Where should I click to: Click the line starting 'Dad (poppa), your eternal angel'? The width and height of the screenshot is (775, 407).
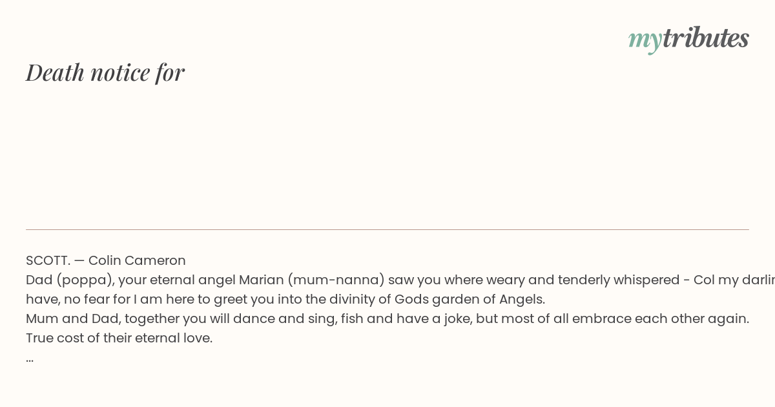(x=400, y=280)
